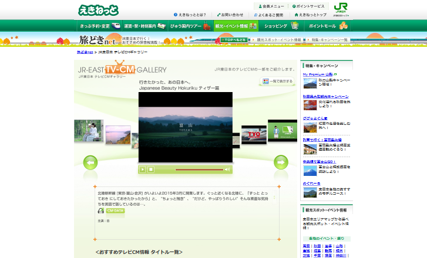Click the headphones icon beside CM DATA
The image size is (427, 258).
[x=101, y=211]
